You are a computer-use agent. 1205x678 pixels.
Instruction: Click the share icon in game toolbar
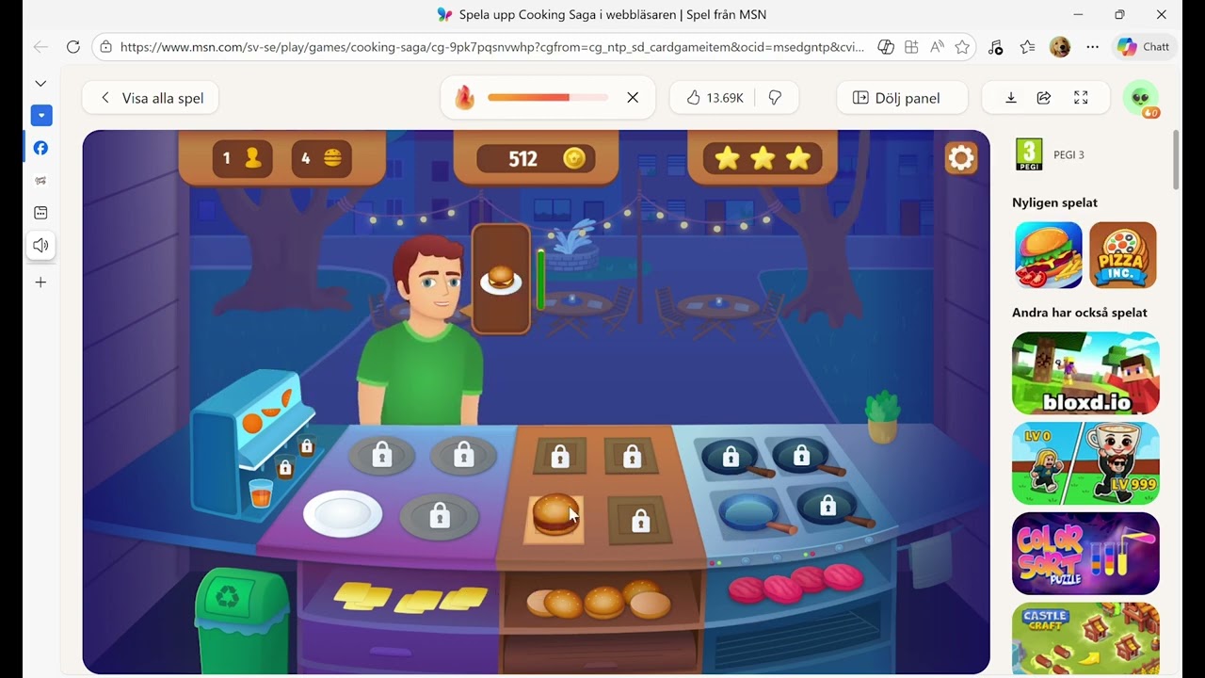pos(1044,98)
